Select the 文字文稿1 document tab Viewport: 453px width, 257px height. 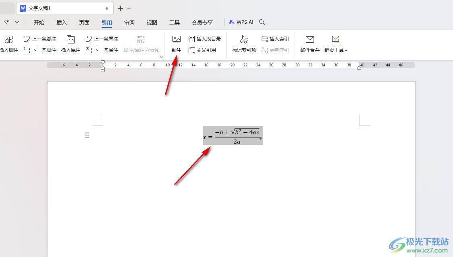coord(65,8)
